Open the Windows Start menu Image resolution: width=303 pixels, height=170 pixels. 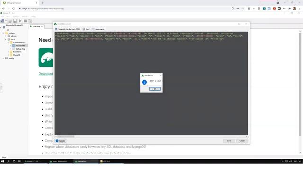click(x=2, y=161)
